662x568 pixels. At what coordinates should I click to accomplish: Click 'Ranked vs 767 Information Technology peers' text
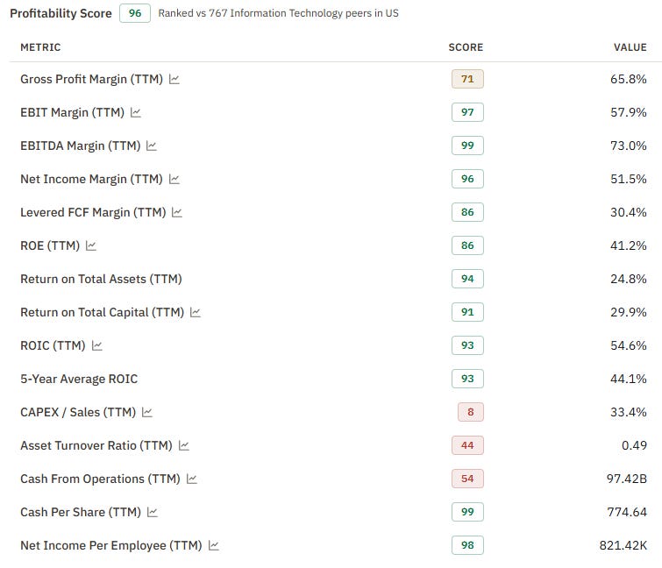click(278, 13)
